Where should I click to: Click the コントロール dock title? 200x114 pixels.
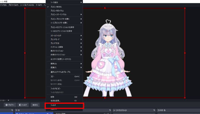pyautogui.click(x=161, y=110)
